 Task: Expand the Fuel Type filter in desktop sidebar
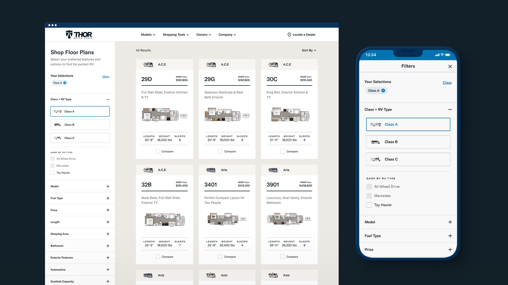pyautogui.click(x=108, y=198)
